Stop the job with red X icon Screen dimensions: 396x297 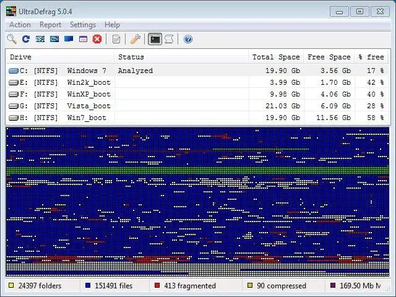[97, 39]
